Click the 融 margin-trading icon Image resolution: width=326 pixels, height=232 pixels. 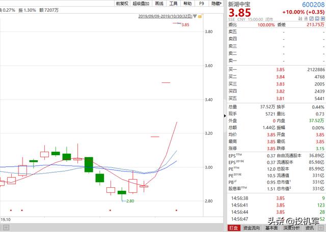tap(300, 19)
